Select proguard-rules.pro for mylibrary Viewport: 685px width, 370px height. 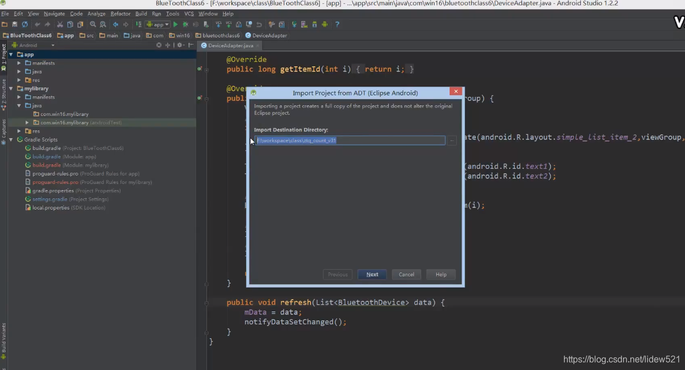88,182
